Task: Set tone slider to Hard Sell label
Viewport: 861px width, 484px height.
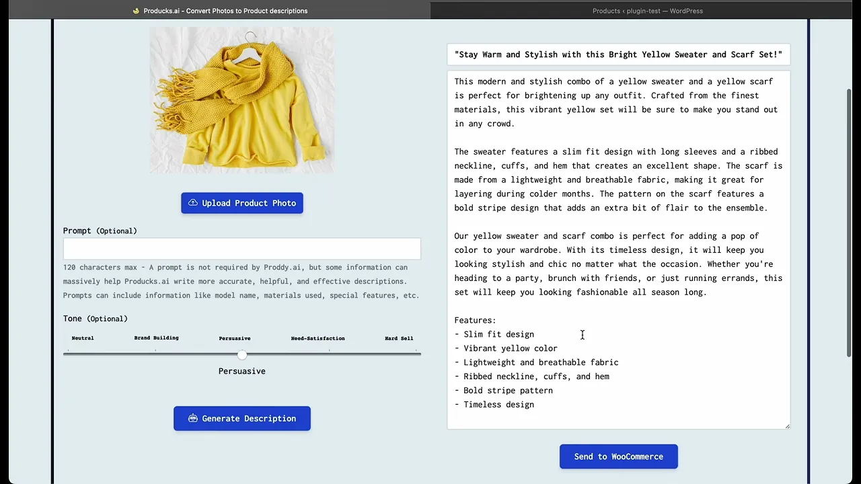Action: coord(399,338)
